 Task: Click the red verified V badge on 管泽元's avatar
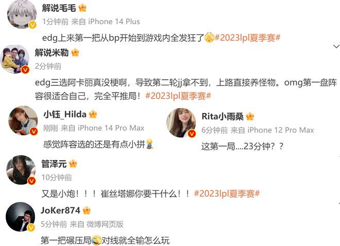coord(31,181)
